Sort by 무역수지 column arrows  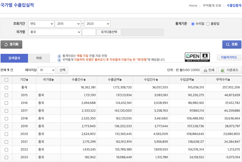(229, 80)
